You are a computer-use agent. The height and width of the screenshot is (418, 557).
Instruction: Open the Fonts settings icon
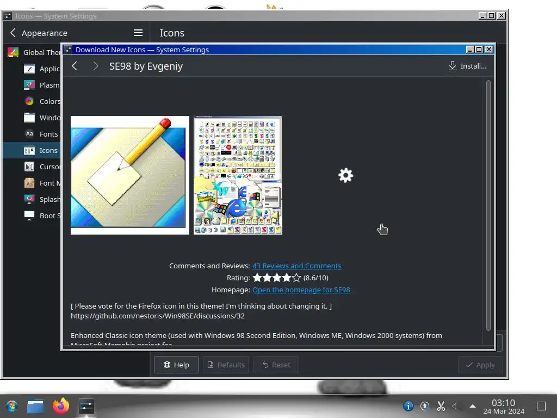click(x=29, y=134)
